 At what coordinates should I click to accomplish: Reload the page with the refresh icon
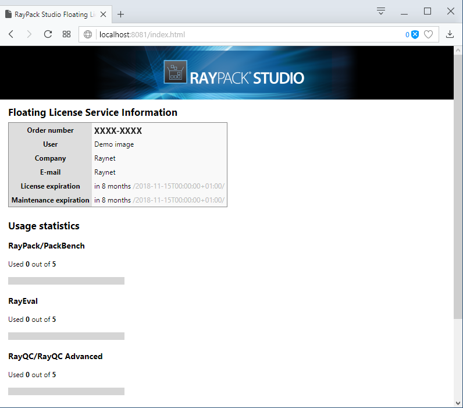tap(48, 34)
